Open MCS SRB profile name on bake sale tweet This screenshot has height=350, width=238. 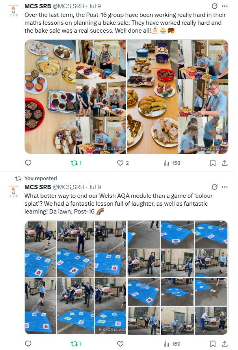pyautogui.click(x=38, y=6)
